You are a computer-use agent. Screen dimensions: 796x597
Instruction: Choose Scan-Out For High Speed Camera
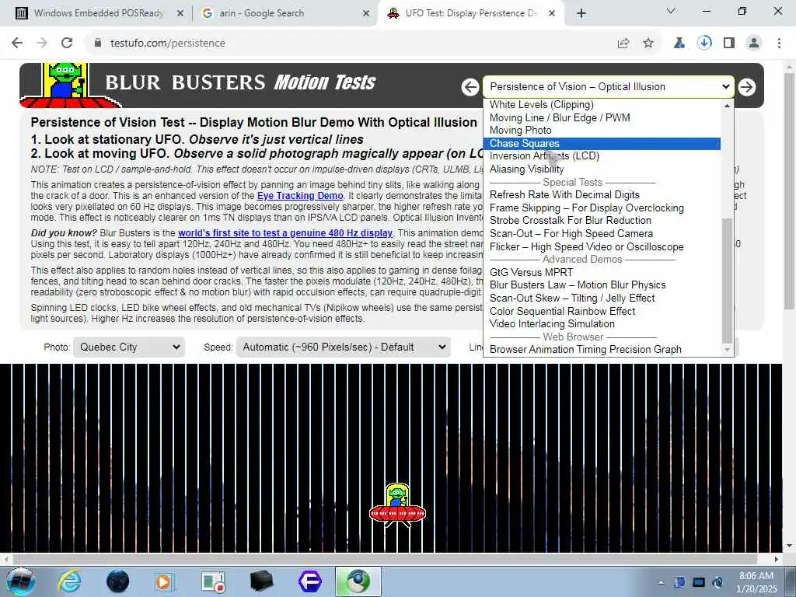pyautogui.click(x=602, y=234)
